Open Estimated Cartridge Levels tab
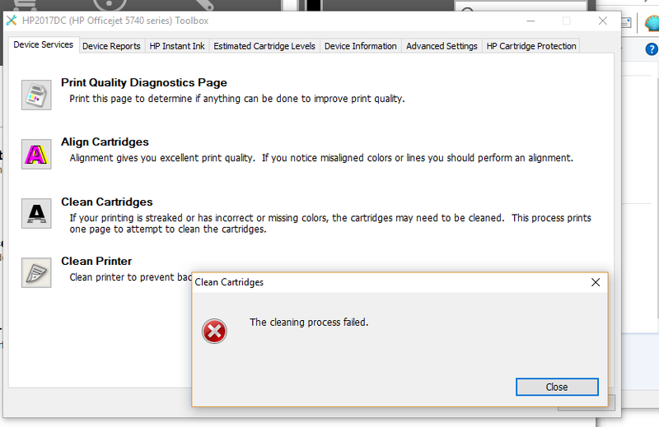659x427 pixels. tap(264, 46)
